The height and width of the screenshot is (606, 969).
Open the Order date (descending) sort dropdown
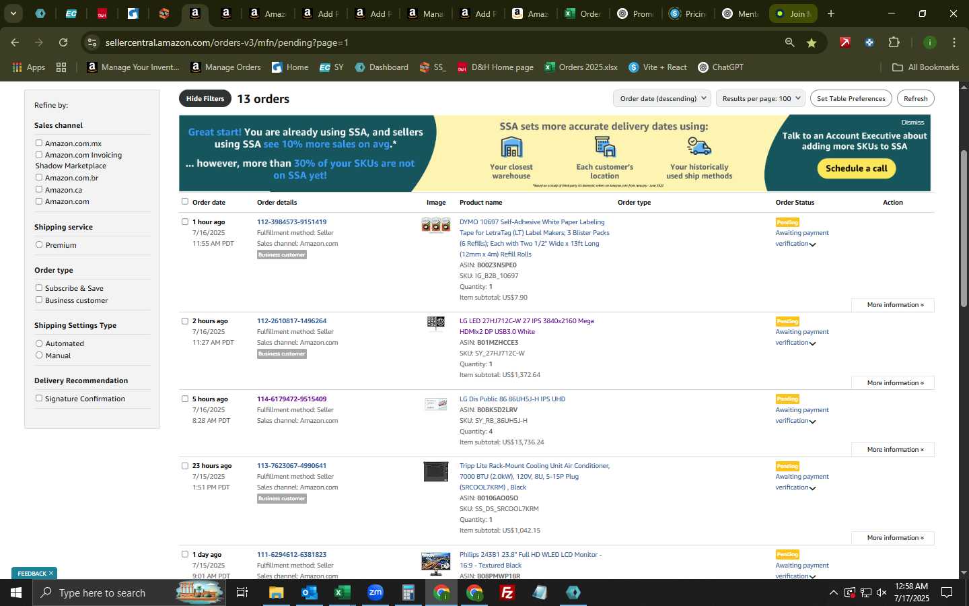[x=662, y=98]
